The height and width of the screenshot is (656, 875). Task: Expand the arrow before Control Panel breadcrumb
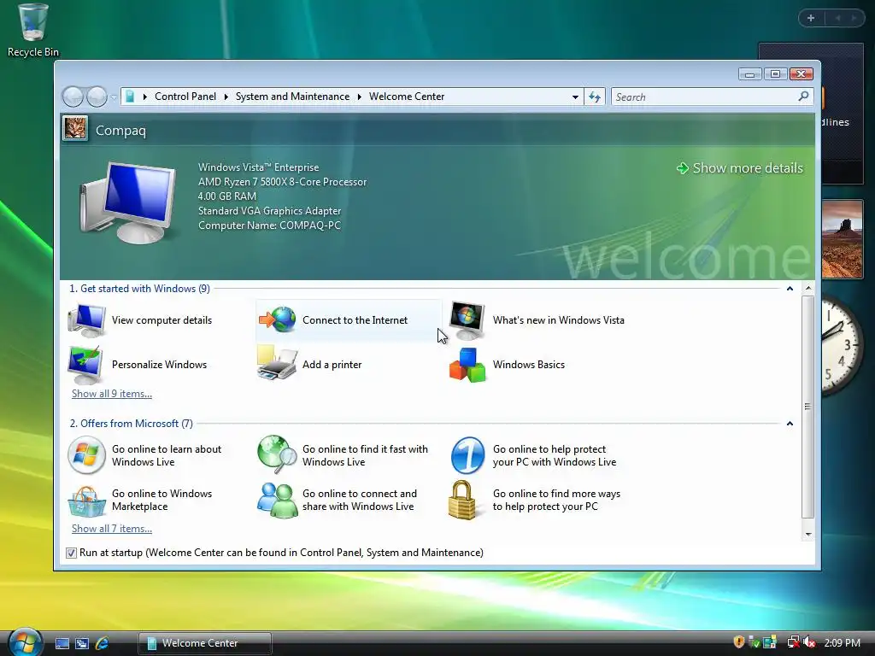click(145, 97)
